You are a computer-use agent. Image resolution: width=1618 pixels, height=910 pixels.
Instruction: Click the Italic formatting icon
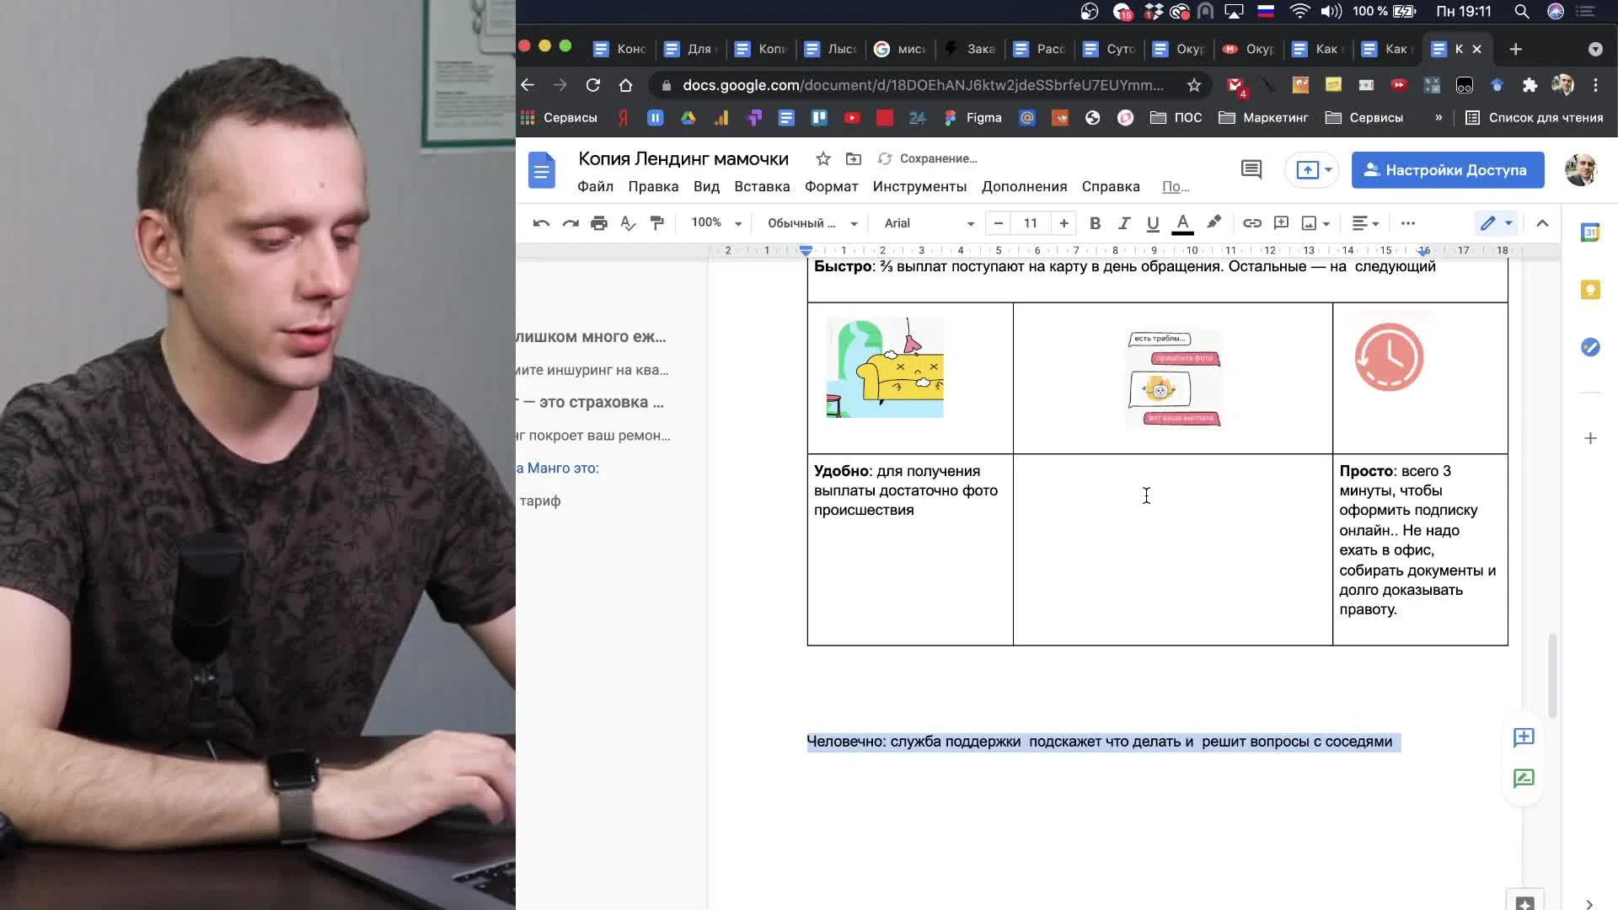tap(1123, 223)
